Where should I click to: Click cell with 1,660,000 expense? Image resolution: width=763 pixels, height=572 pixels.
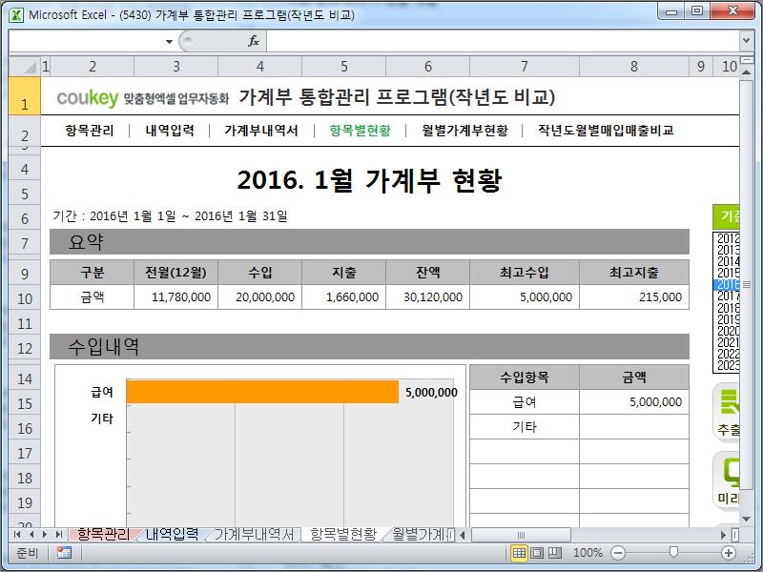344,297
